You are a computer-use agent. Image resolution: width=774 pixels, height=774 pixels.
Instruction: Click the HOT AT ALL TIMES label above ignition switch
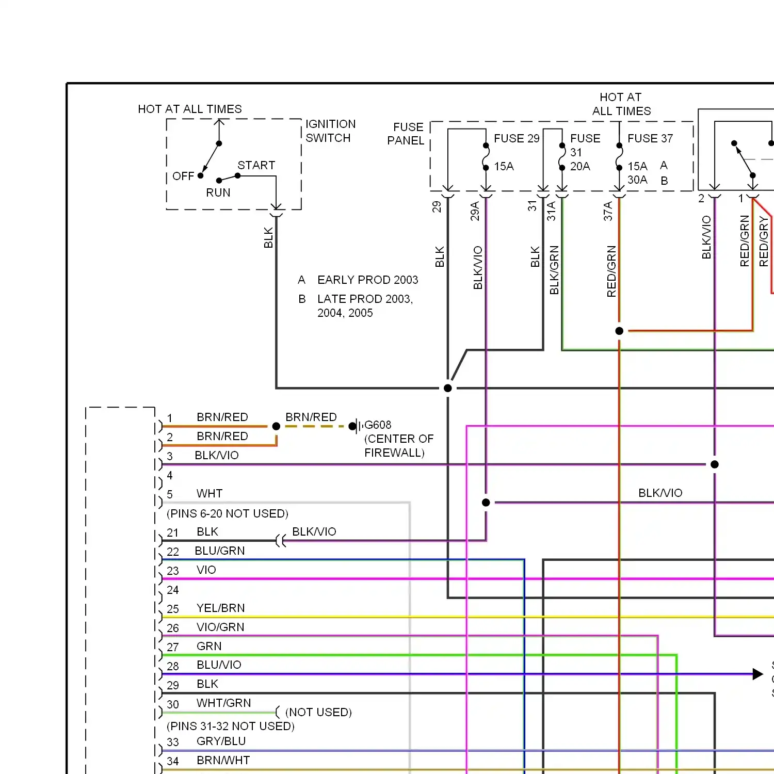(190, 109)
